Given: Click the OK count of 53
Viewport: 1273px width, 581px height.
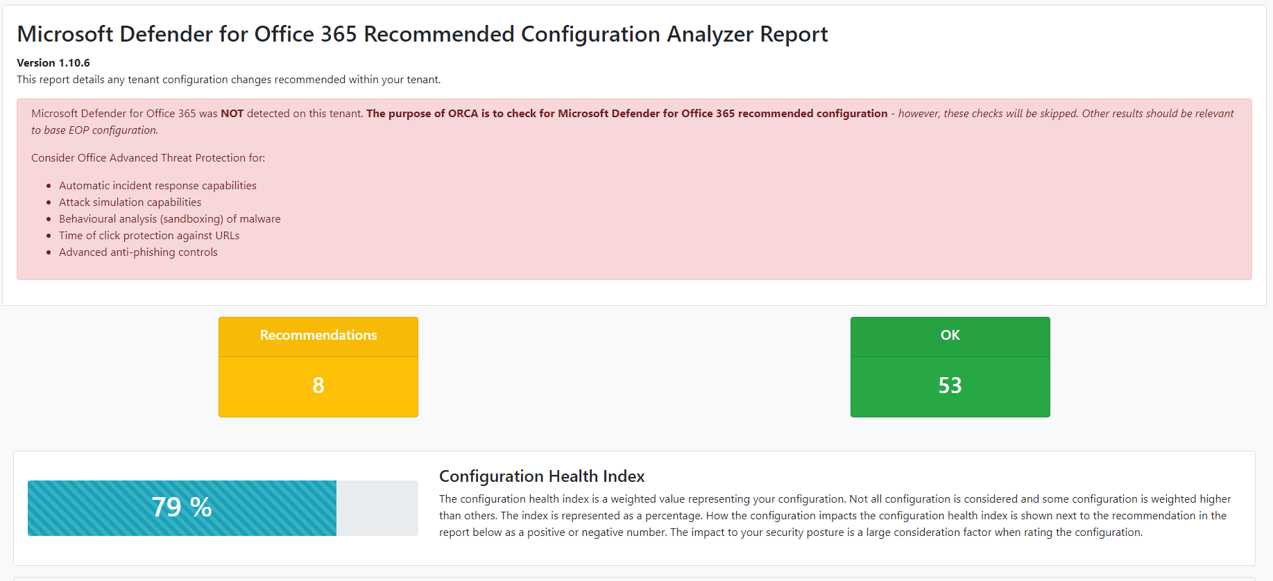Looking at the screenshot, I should 950,385.
